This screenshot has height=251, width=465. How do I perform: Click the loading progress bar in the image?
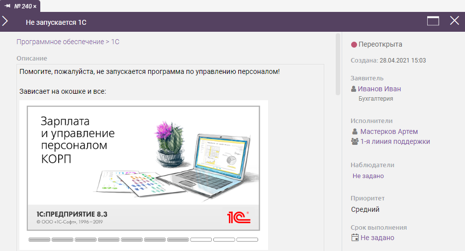(143, 240)
